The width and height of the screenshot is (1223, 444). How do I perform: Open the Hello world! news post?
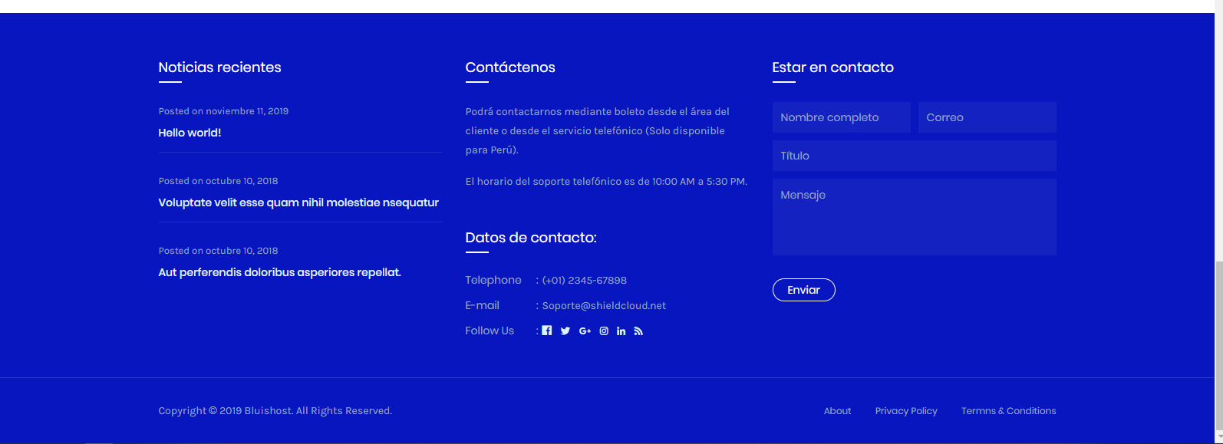[x=190, y=133]
